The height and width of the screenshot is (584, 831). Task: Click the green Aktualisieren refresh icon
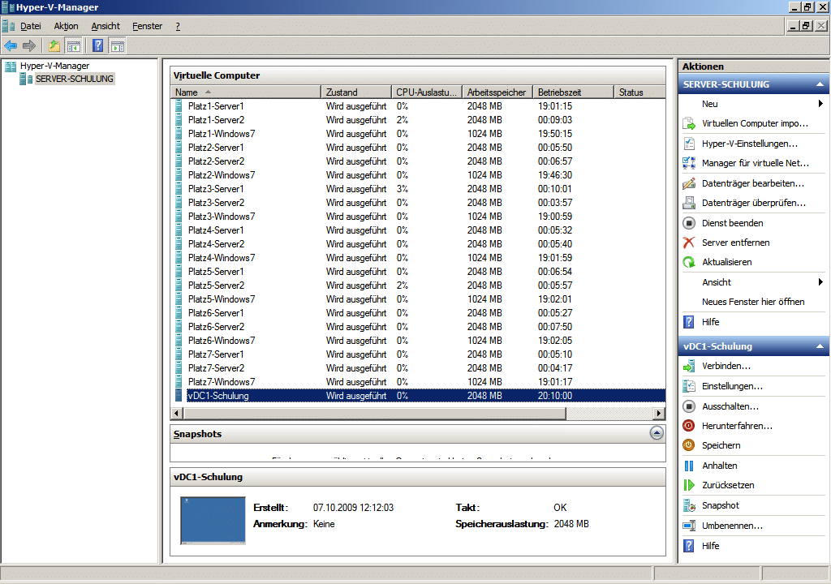(x=688, y=262)
